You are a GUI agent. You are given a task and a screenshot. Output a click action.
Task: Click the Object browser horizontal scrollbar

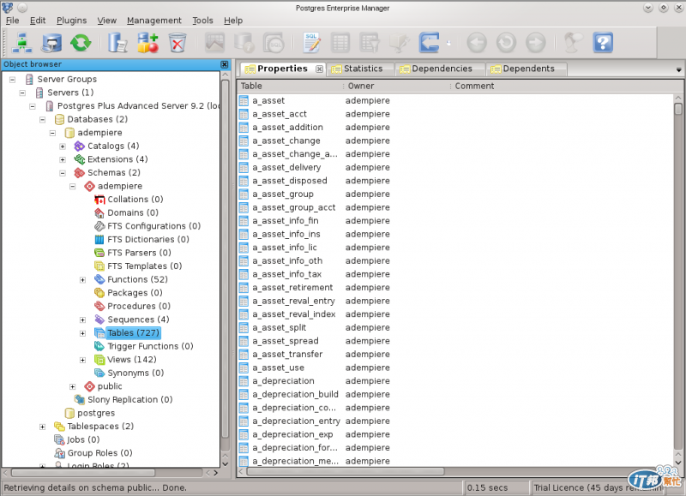tap(83, 472)
